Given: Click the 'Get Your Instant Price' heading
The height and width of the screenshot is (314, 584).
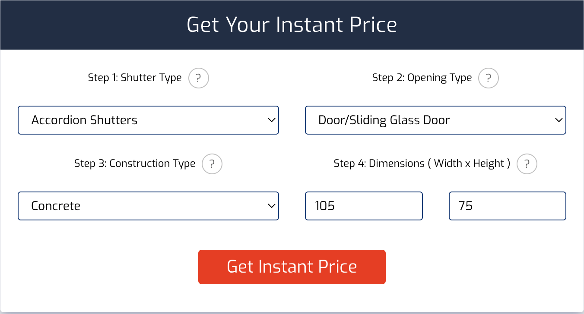Looking at the screenshot, I should tap(292, 25).
